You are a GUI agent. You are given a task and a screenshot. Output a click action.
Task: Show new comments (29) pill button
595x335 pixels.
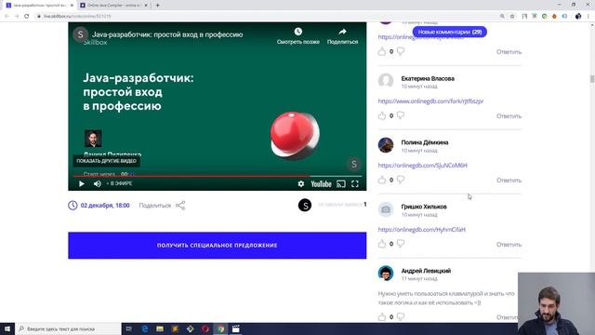tap(450, 32)
